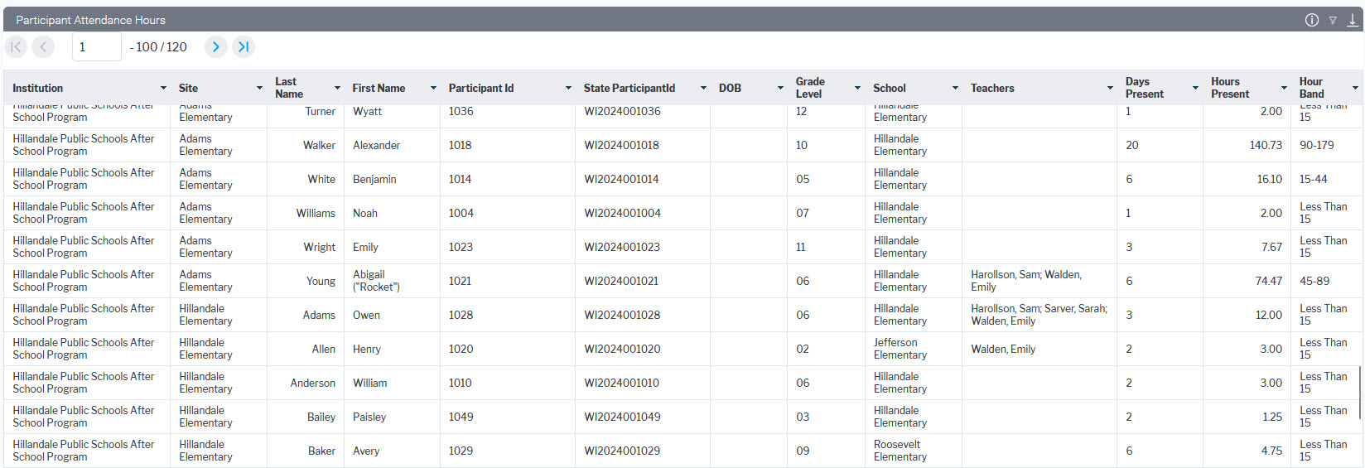Select the 90-179 hour band cell

click(1327, 145)
